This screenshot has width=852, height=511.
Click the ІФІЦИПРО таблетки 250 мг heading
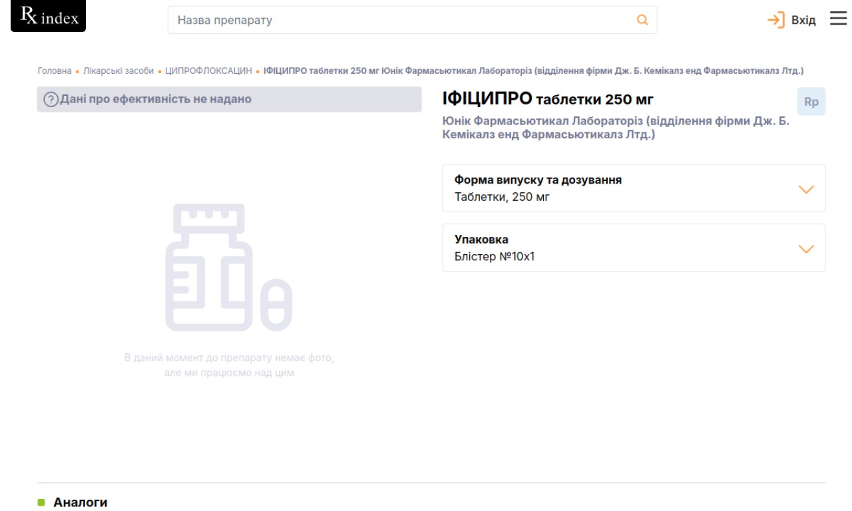(x=548, y=100)
